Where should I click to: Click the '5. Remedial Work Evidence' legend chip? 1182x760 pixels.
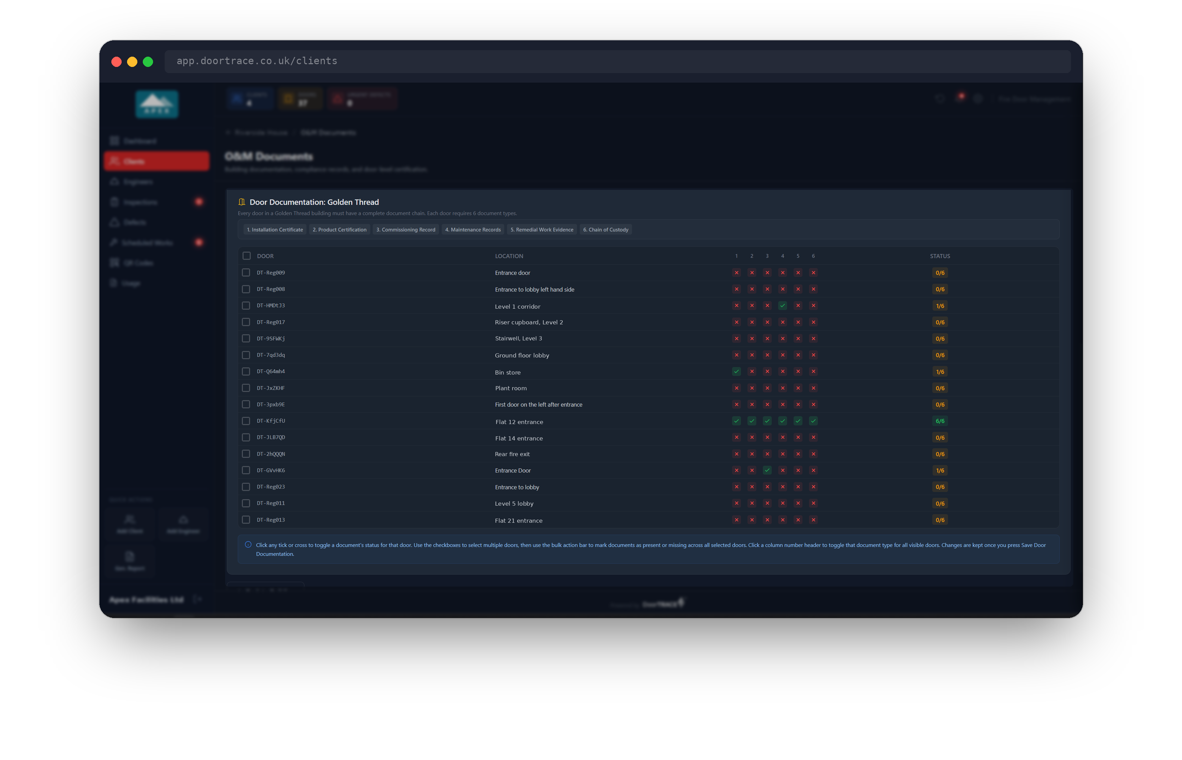tap(541, 229)
